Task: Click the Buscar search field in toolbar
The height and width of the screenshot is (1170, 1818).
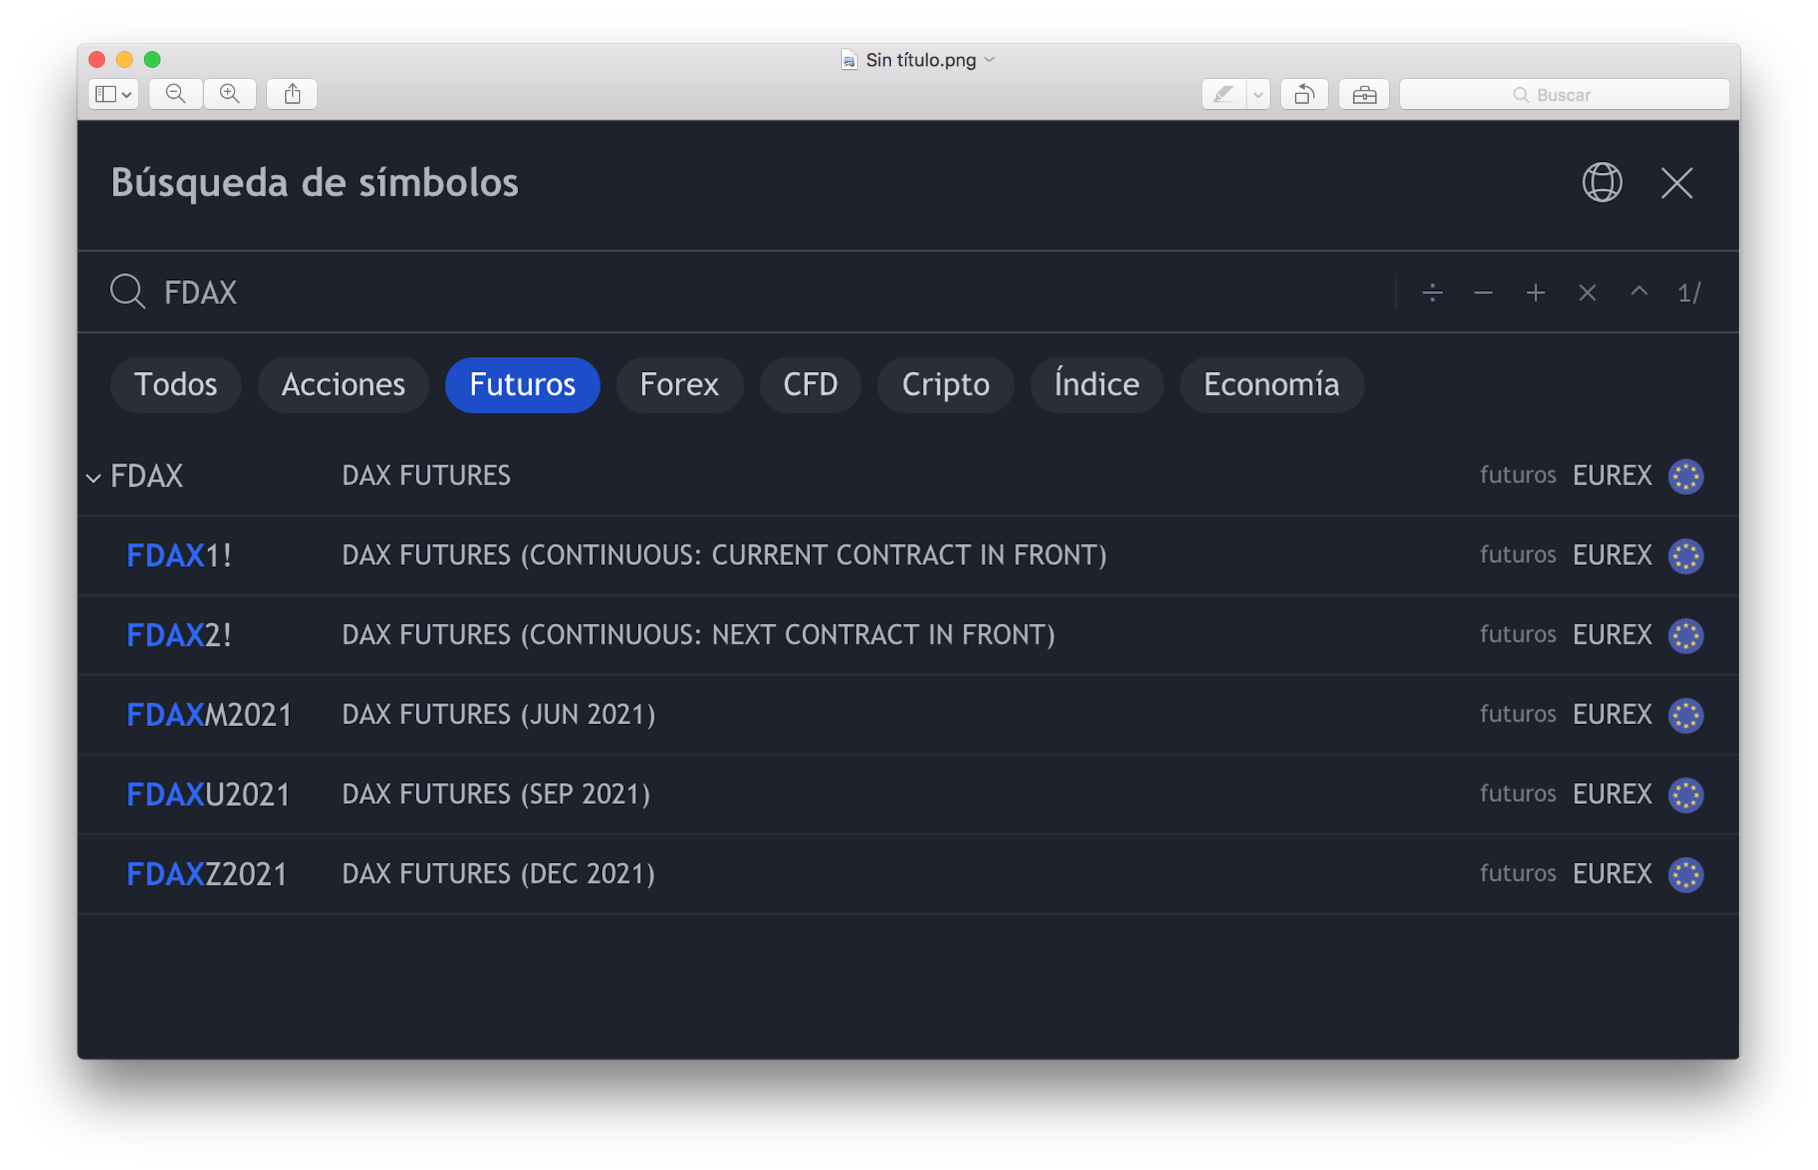Action: point(1564,94)
